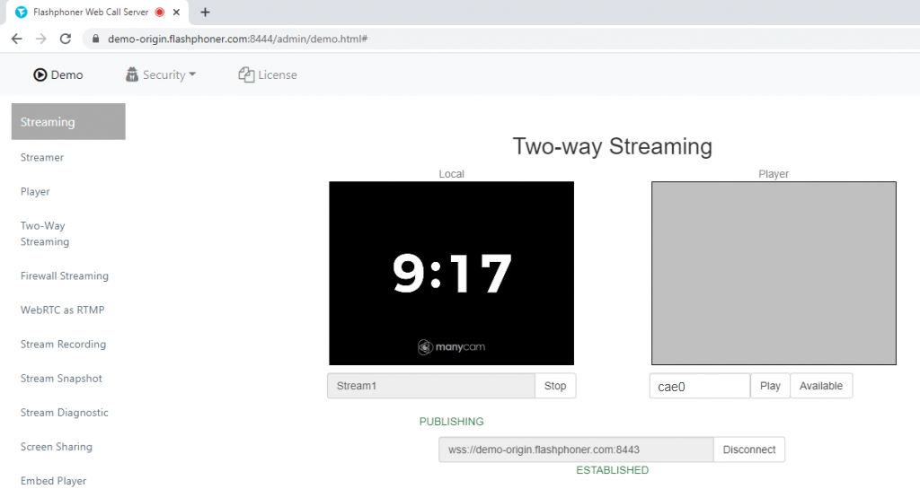920x489 pixels.
Task: Open Stream Diagnostic example
Action: [65, 412]
